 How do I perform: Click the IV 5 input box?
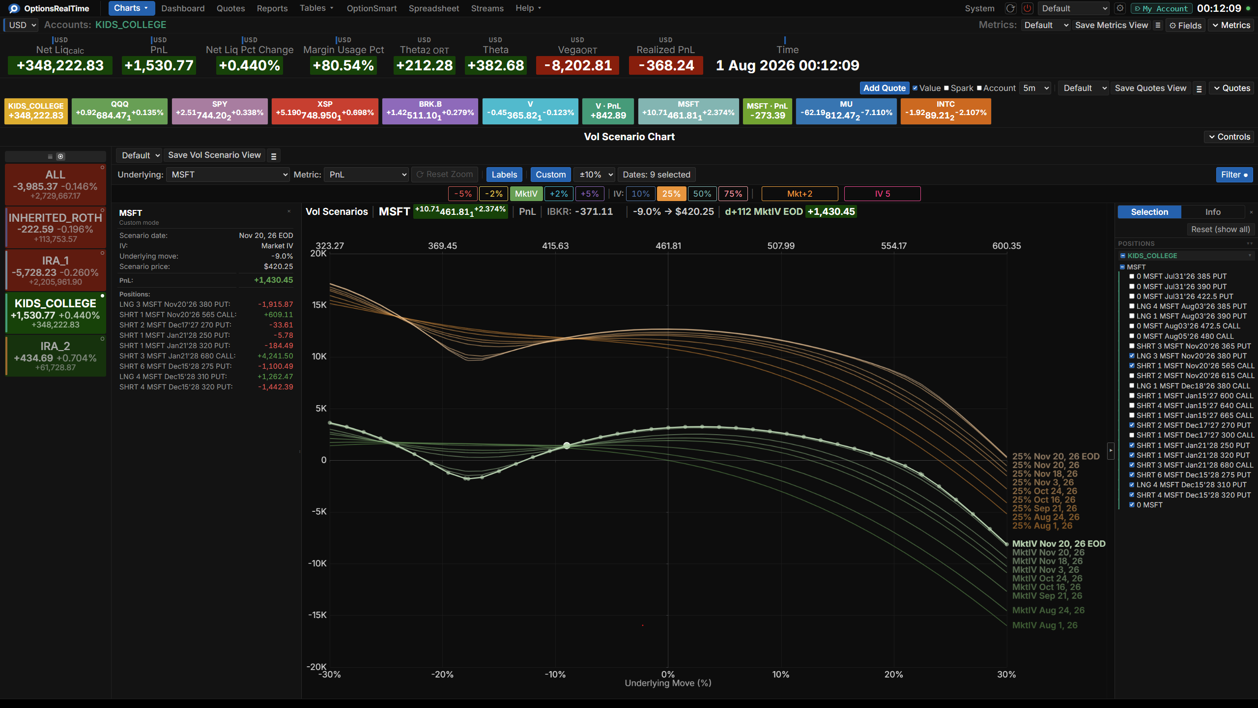882,194
